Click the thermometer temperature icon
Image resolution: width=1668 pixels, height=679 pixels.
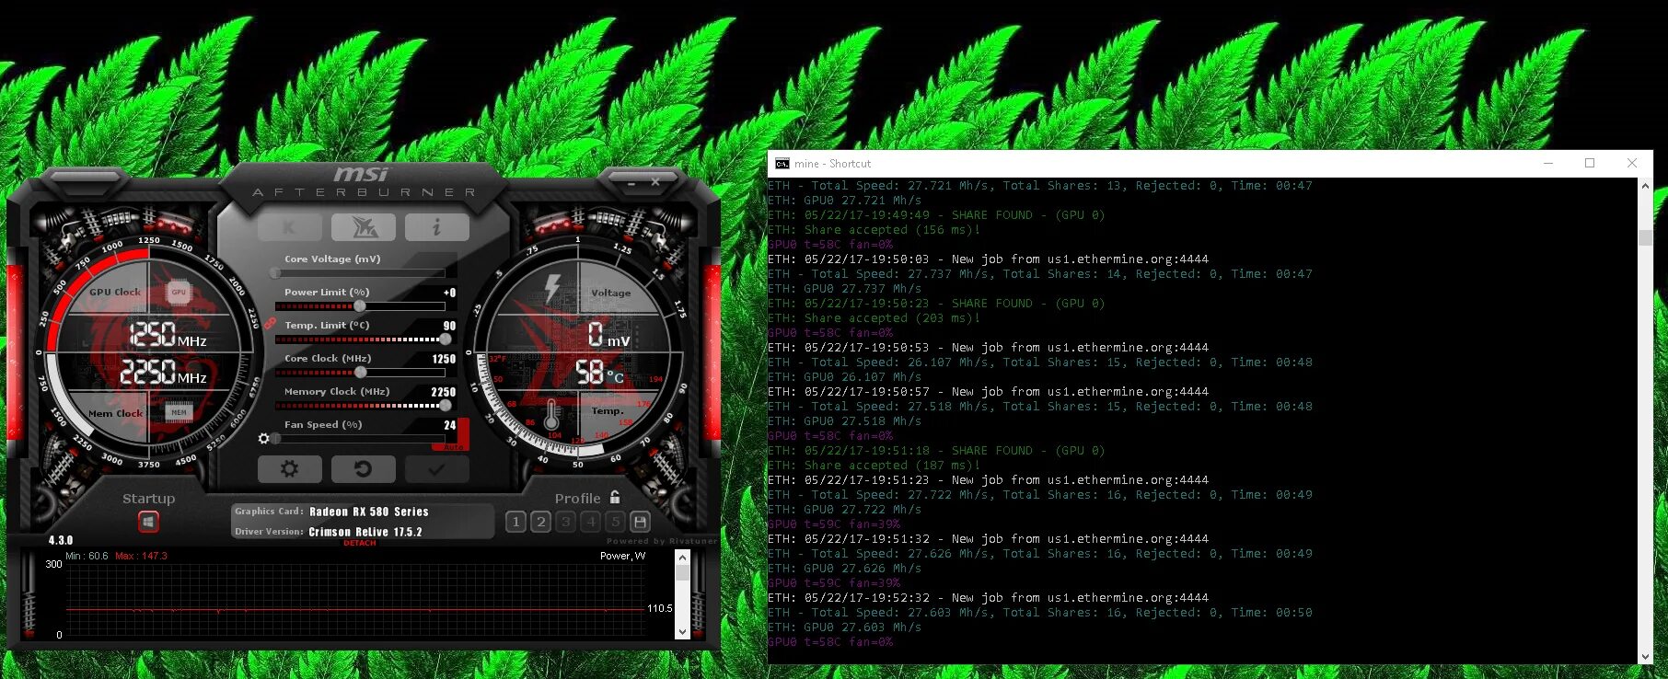click(x=551, y=414)
